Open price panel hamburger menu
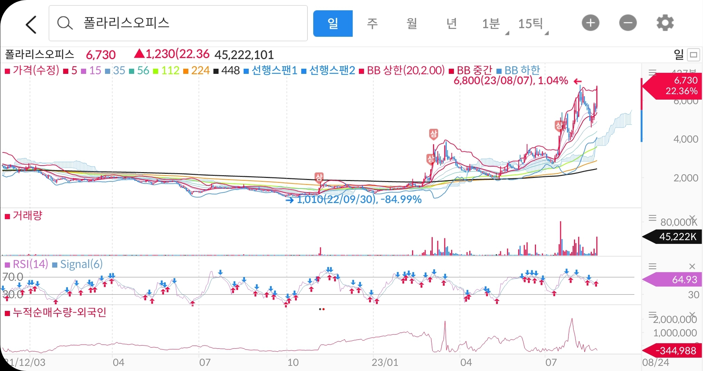 click(652, 72)
